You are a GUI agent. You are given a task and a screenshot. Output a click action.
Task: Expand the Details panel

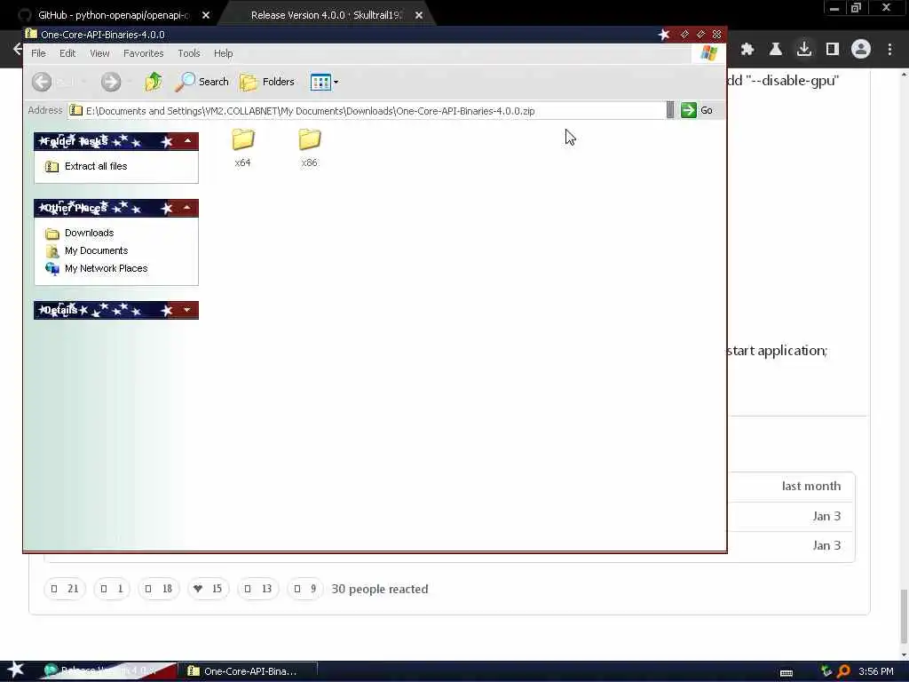[187, 310]
